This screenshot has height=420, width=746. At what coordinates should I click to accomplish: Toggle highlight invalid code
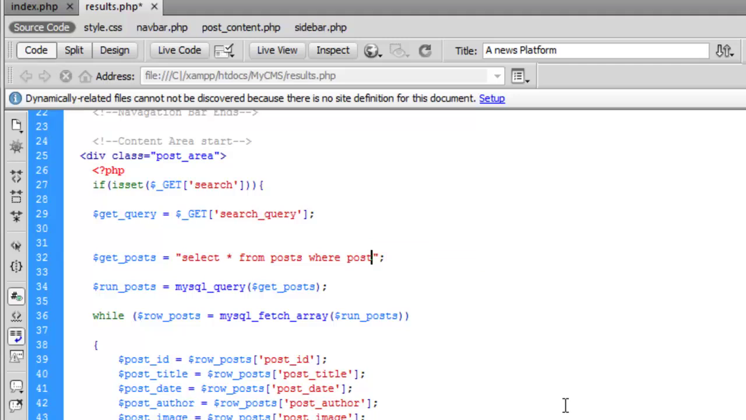click(16, 316)
